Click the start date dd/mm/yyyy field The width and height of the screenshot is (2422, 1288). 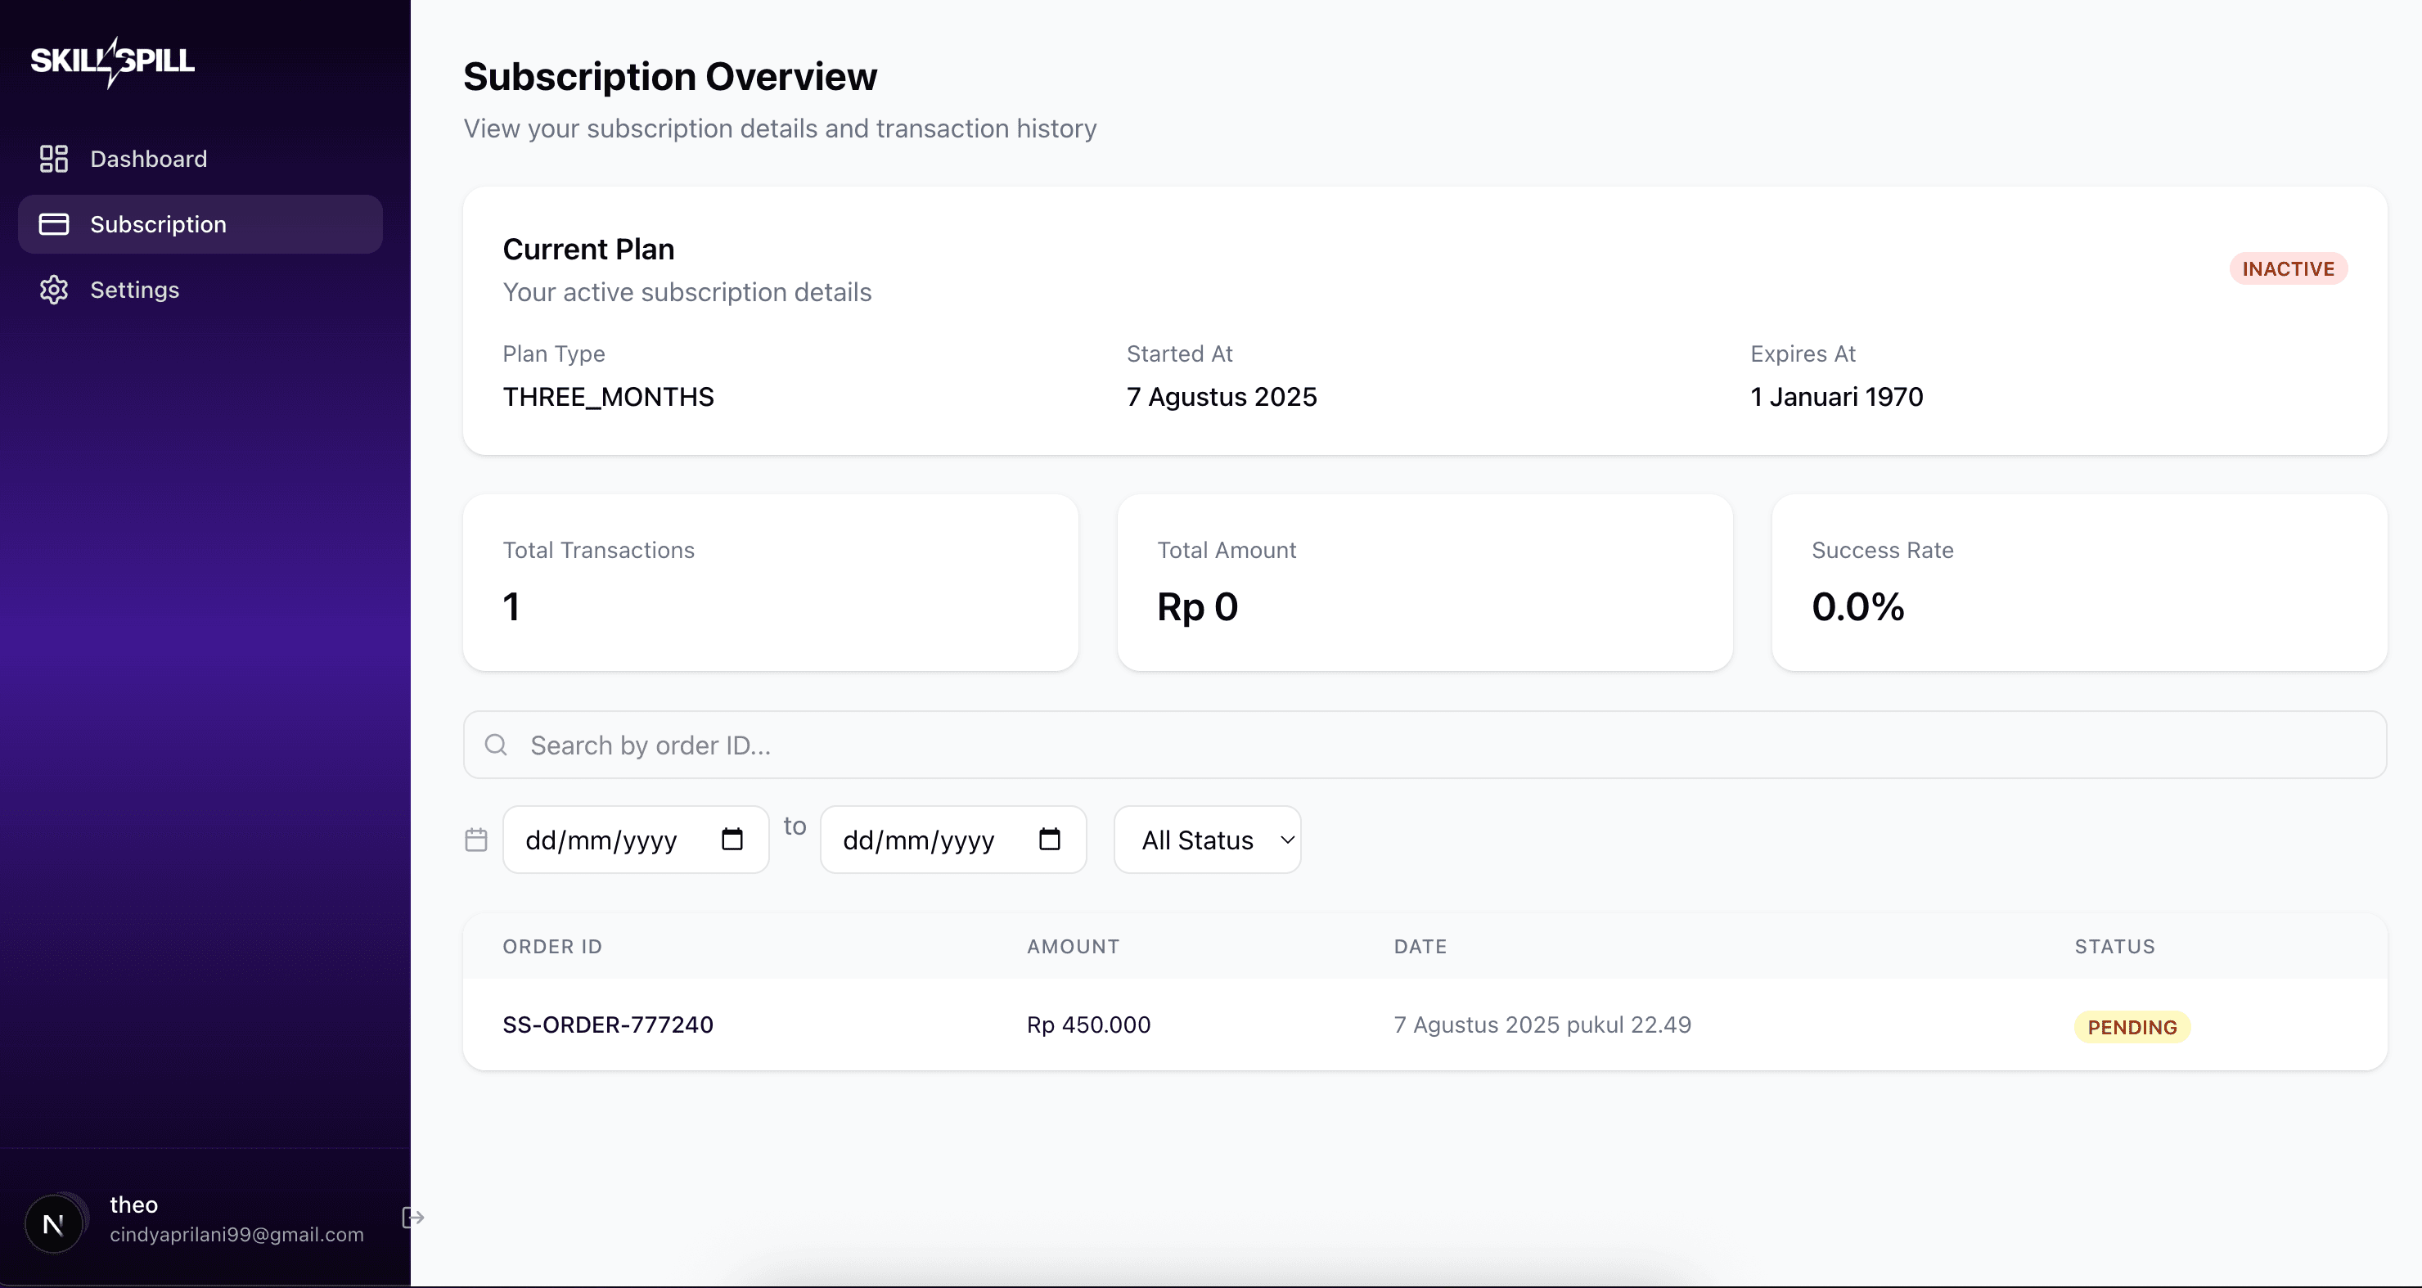point(636,840)
